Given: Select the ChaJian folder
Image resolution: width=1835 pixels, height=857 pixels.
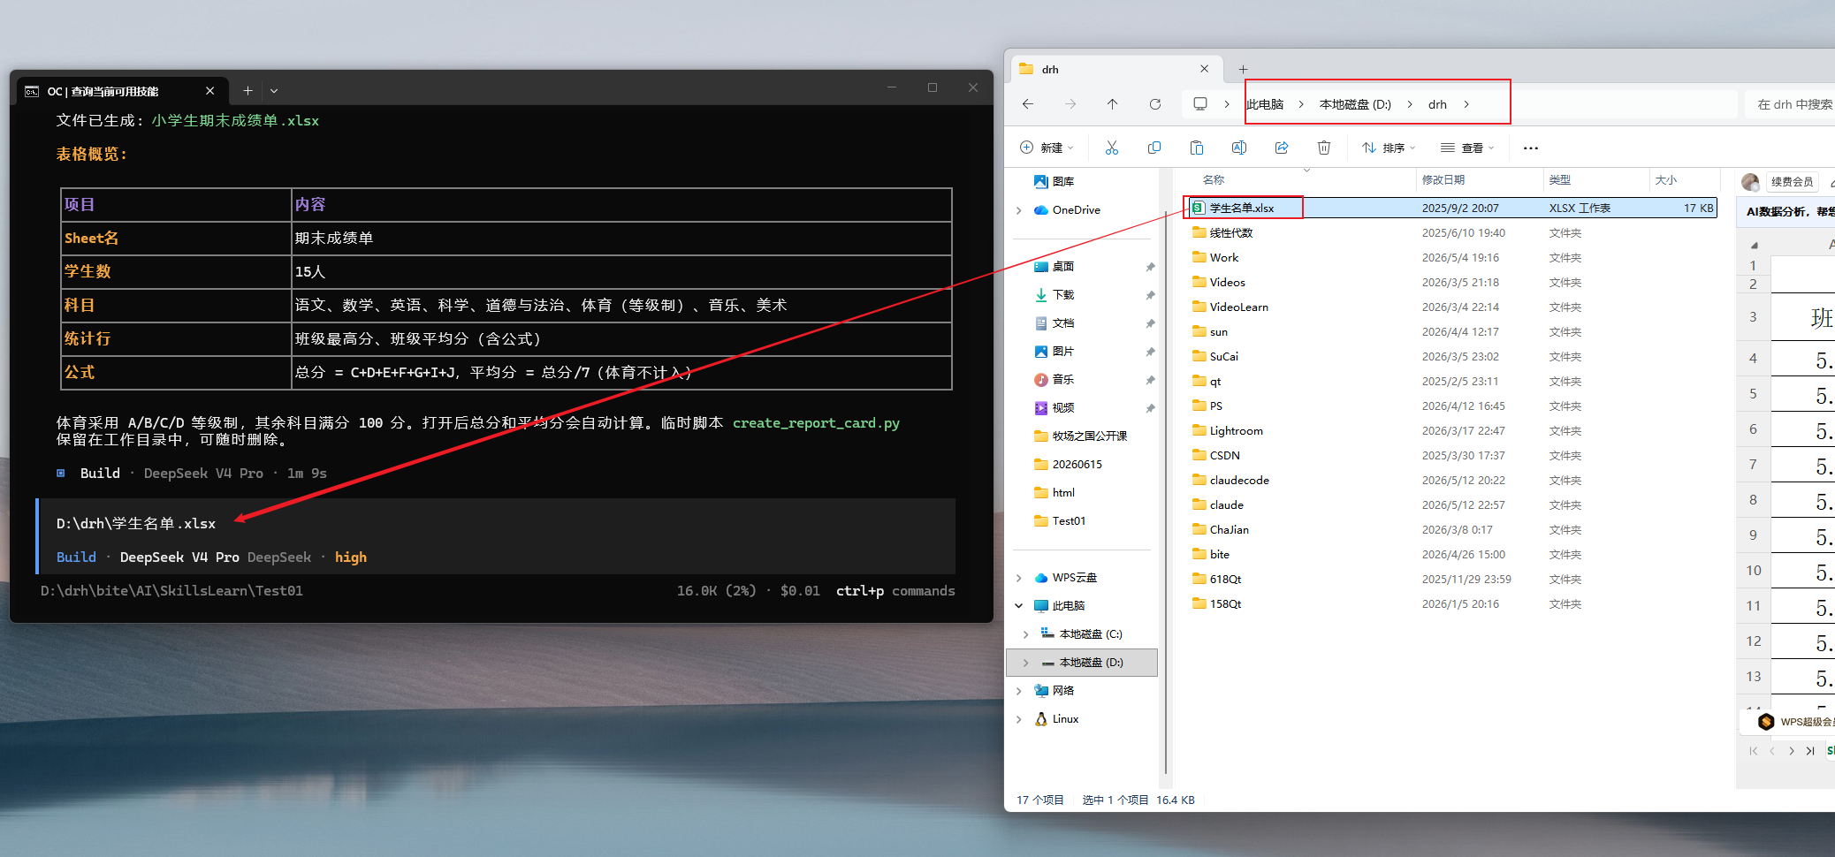Looking at the screenshot, I should [x=1229, y=530].
